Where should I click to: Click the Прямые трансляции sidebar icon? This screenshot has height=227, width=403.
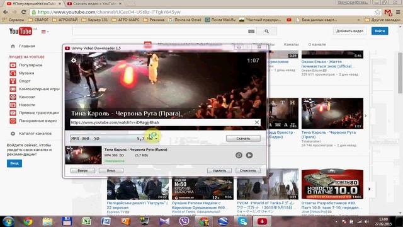coord(13,113)
